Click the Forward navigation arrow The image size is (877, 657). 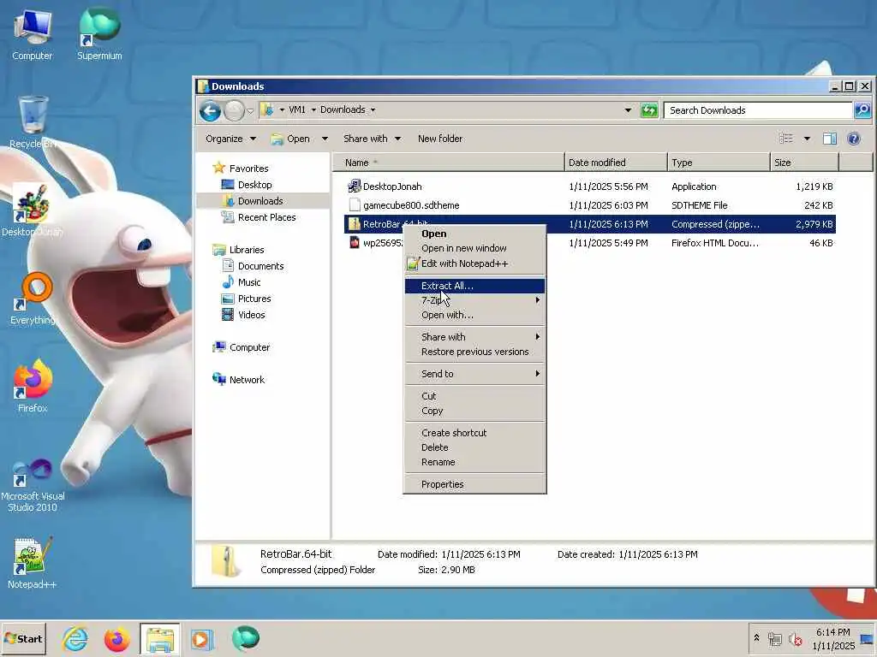pyautogui.click(x=234, y=110)
